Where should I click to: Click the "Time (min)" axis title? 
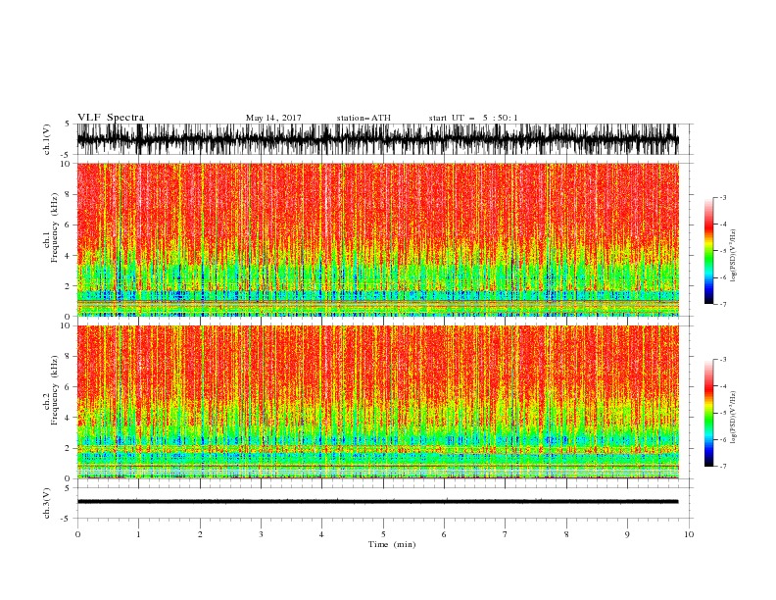pos(392,544)
